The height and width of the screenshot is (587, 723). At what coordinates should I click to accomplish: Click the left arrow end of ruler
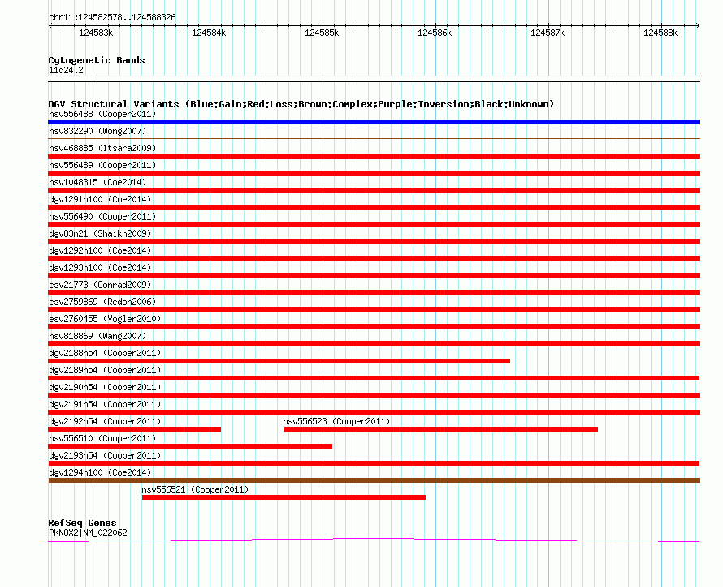tap(50, 25)
